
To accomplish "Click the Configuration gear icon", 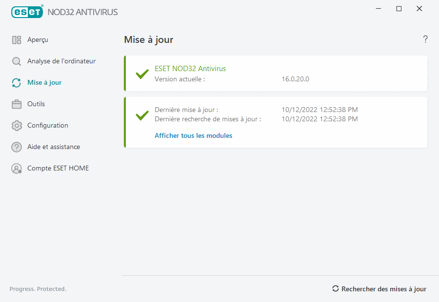I will [17, 126].
